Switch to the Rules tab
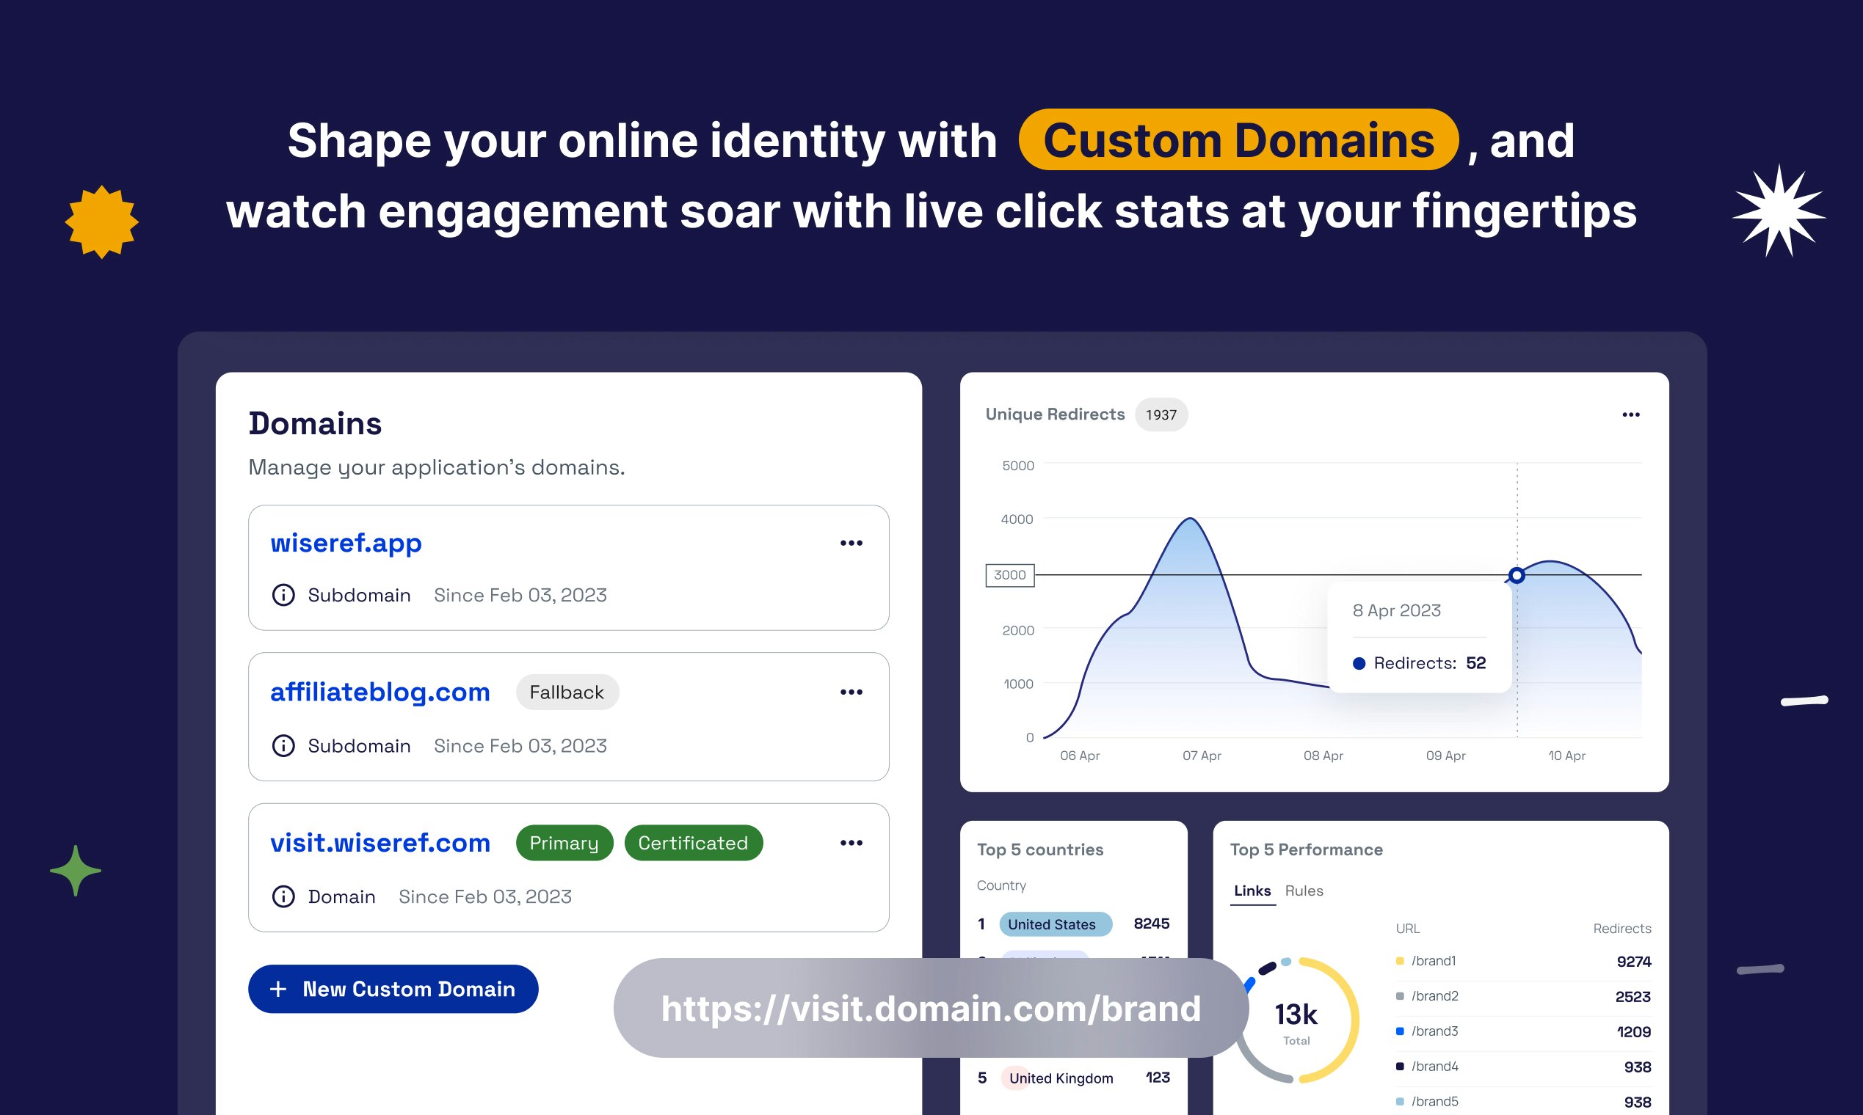Screen dimensions: 1863x1115 [1304, 891]
